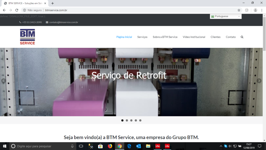The height and width of the screenshot is (150, 266).
Task: Open the Serviços navigation menu
Action: [x=142, y=37]
